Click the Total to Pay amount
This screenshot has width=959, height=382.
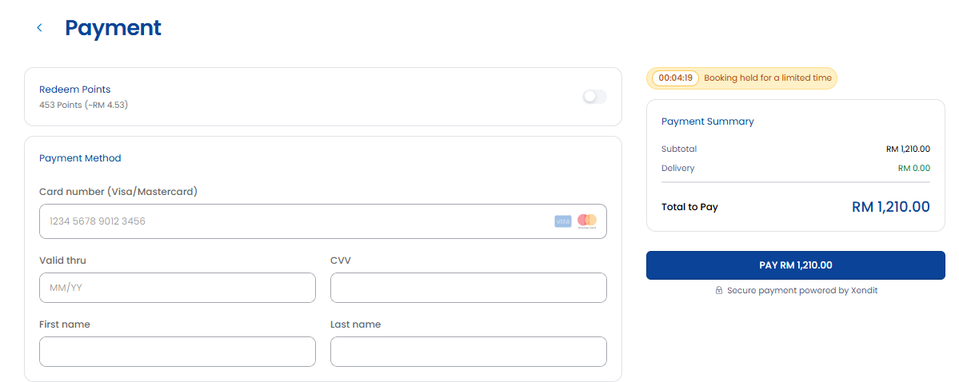[890, 207]
